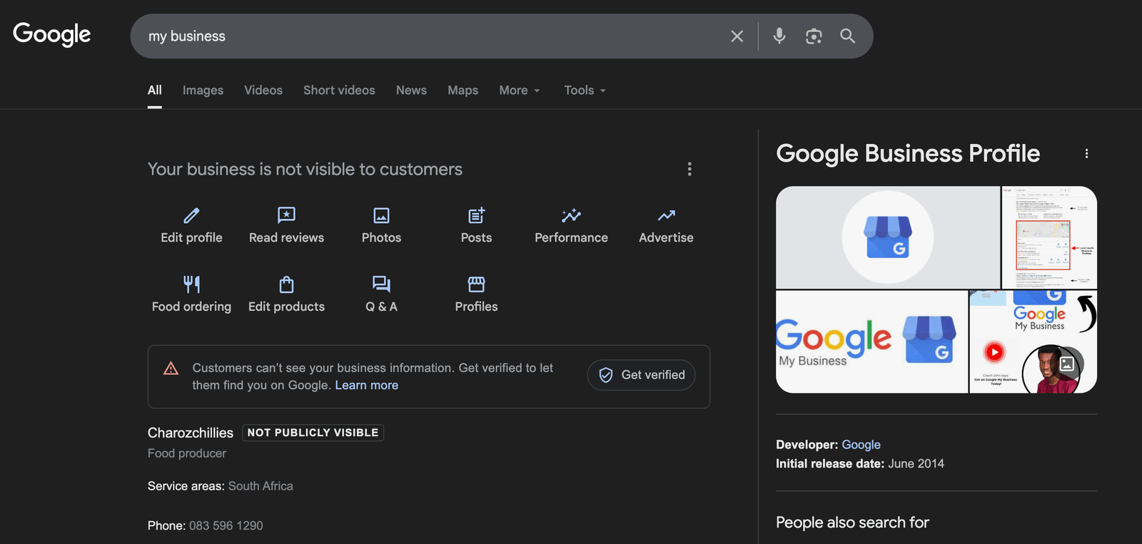
Task: Switch to Videos tab
Action: [x=263, y=91]
